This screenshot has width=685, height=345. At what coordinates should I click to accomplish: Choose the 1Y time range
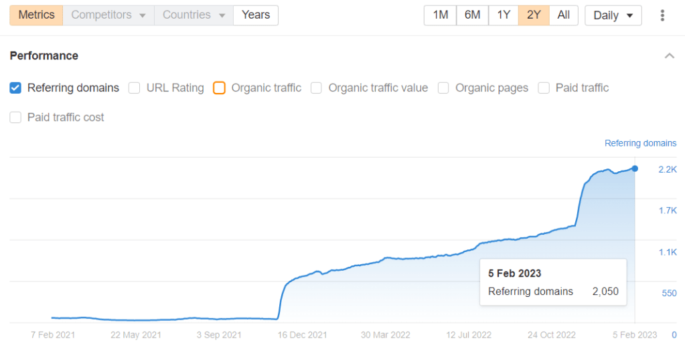[x=504, y=15]
